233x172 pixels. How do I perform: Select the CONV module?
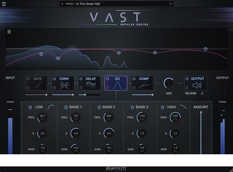pos(63,83)
